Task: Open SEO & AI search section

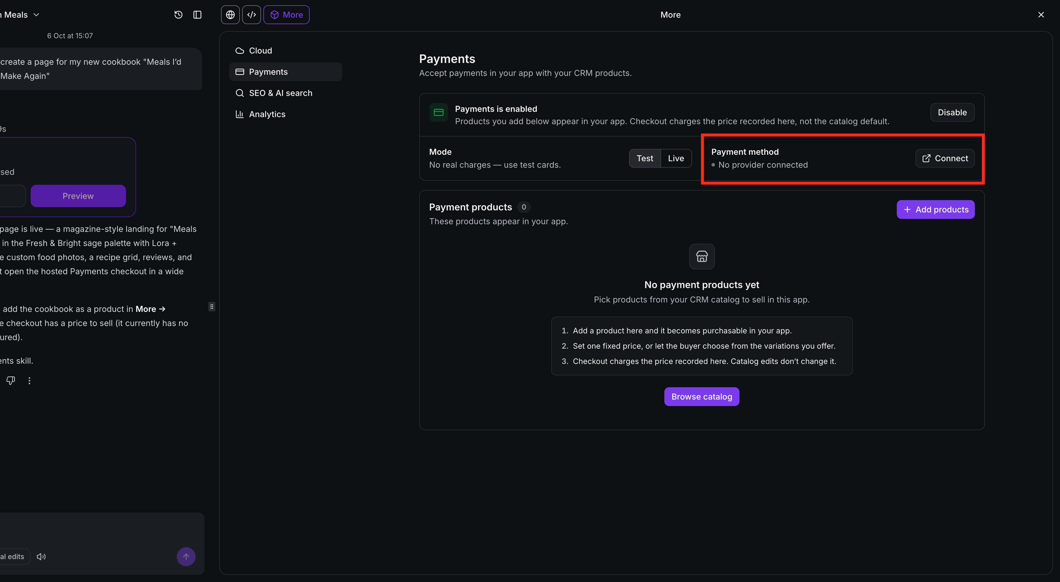Action: pyautogui.click(x=285, y=93)
